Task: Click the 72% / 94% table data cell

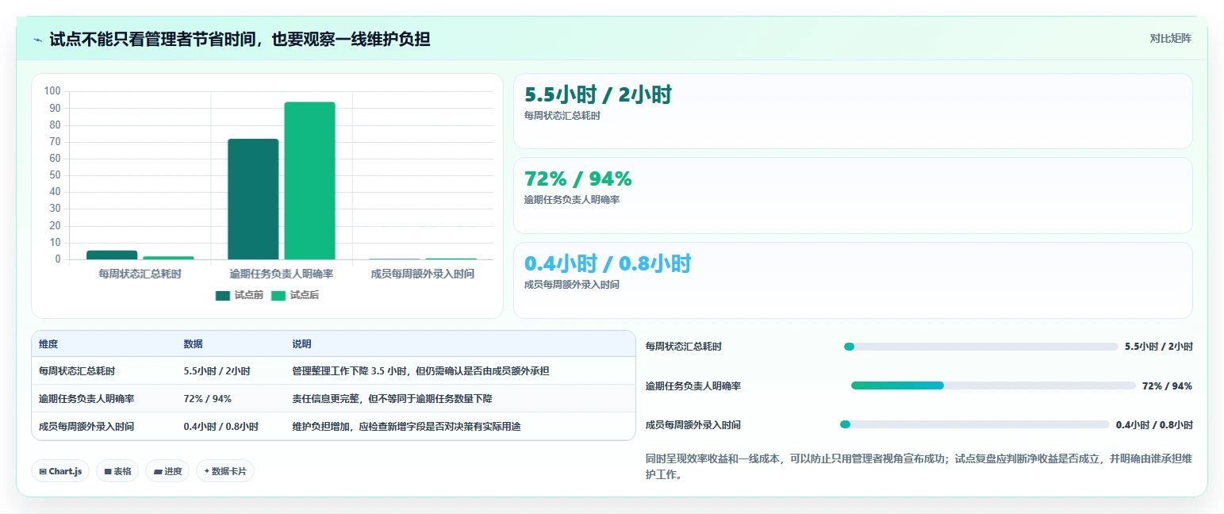Action: [208, 399]
